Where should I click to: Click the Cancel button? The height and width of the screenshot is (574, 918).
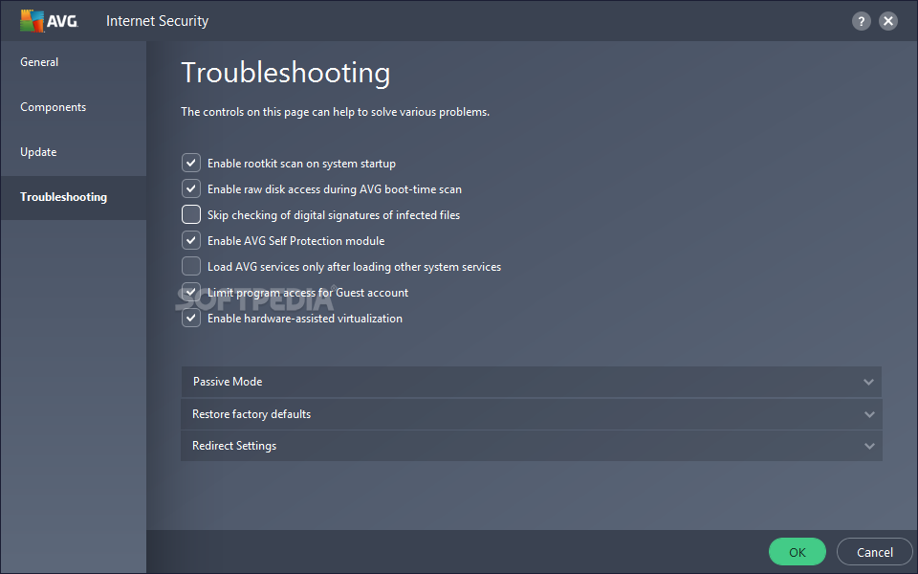[875, 552]
